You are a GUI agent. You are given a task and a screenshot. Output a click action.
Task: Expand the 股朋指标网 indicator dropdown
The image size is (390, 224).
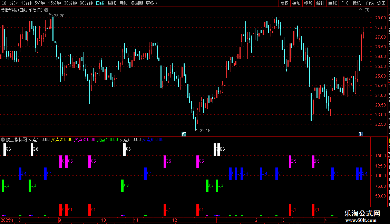[x=3, y=140]
